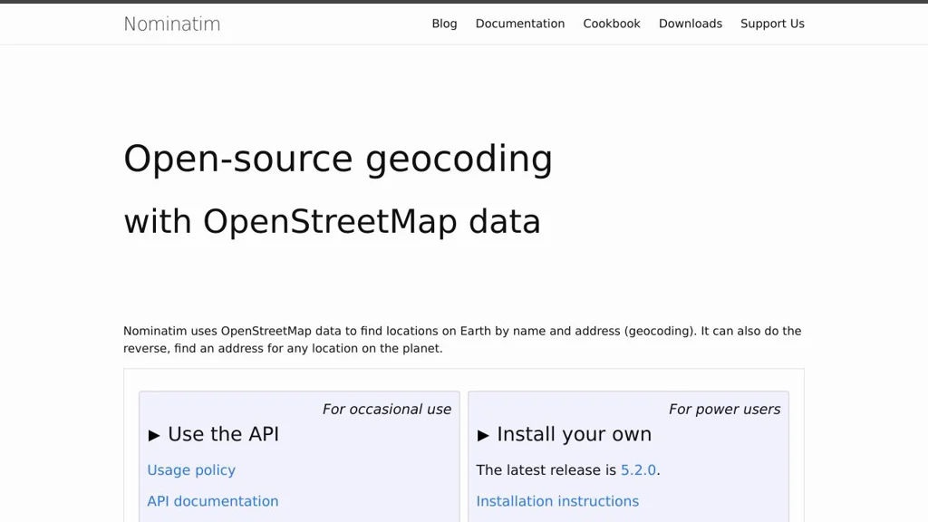Image resolution: width=928 pixels, height=522 pixels.
Task: Visit the Support Us page
Action: click(x=772, y=24)
